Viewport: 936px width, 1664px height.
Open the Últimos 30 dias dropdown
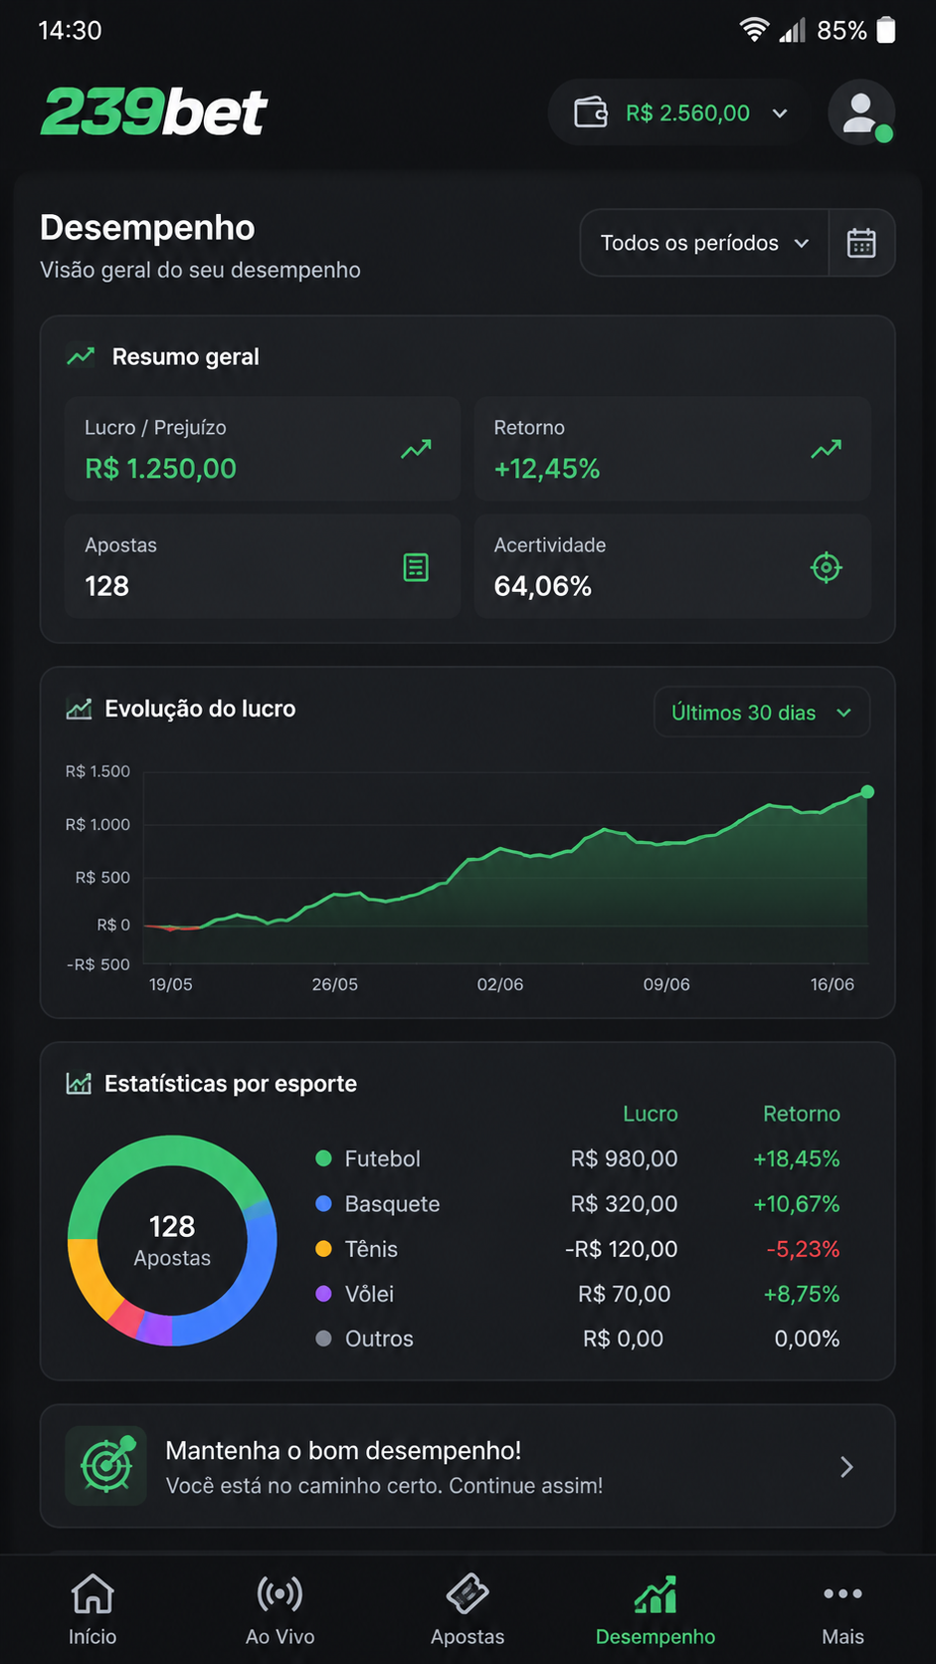[762, 713]
